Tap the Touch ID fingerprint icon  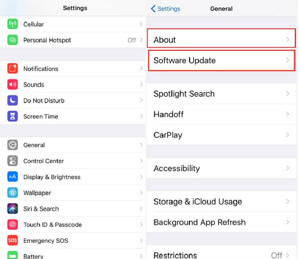12,225
